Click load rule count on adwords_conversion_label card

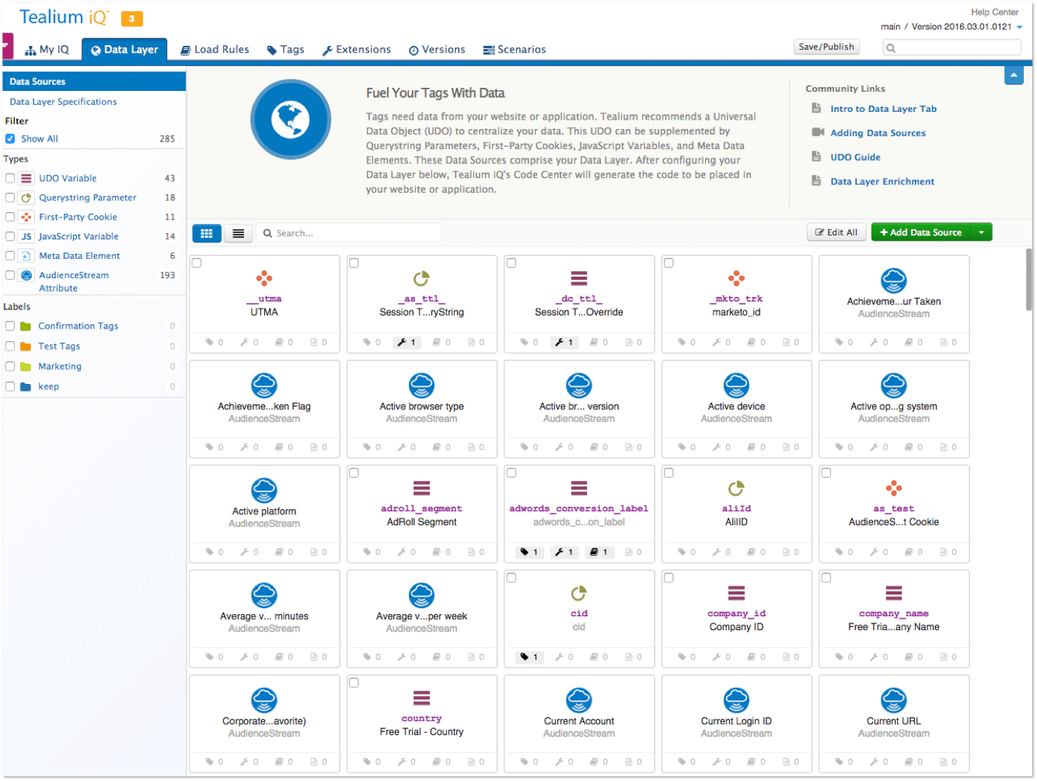click(599, 552)
